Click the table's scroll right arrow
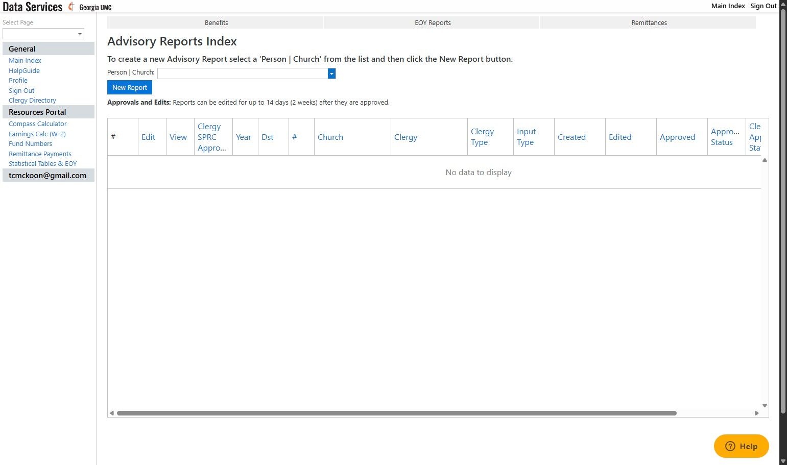787x465 pixels. [x=756, y=413]
